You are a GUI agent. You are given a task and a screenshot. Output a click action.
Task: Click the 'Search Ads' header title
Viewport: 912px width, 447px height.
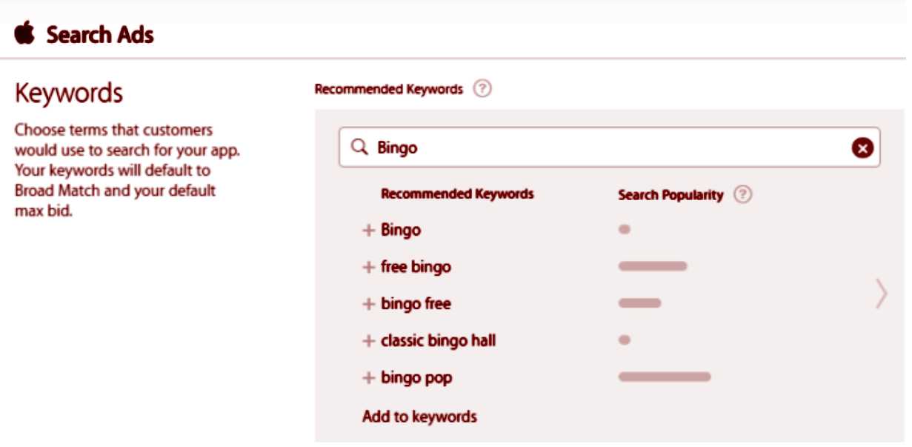[x=100, y=35]
